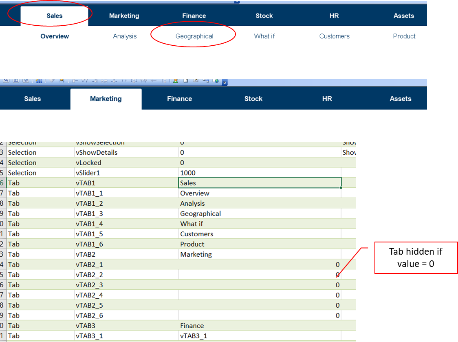Image resolution: width=458 pixels, height=342 pixels.
Task: Select the 'vTAB2_2' cell
Action: (x=126, y=275)
